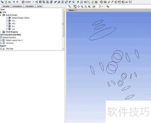
Task: Toggle the Default Domain Default checkbox
Action: coord(7,18)
